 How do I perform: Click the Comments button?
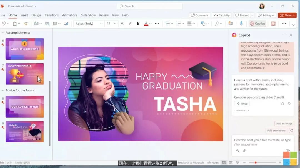click(199, 15)
